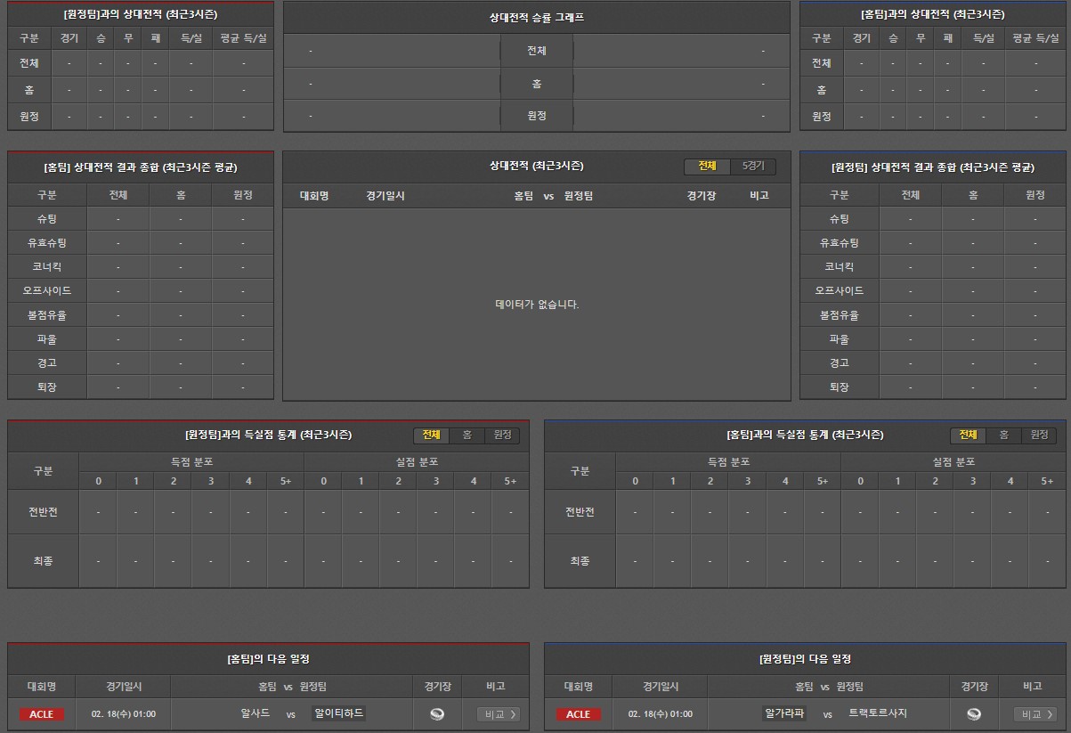Switch left goal stats panel to 홈
The height and width of the screenshot is (733, 1071).
(467, 436)
